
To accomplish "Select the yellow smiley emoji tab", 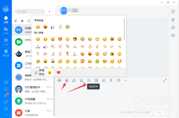I will click(50, 73).
